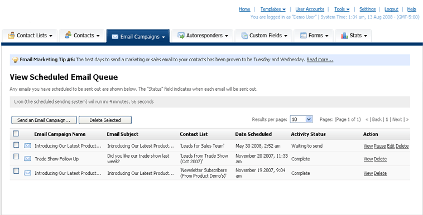
Task: Click the Logout link
Action: (x=391, y=9)
